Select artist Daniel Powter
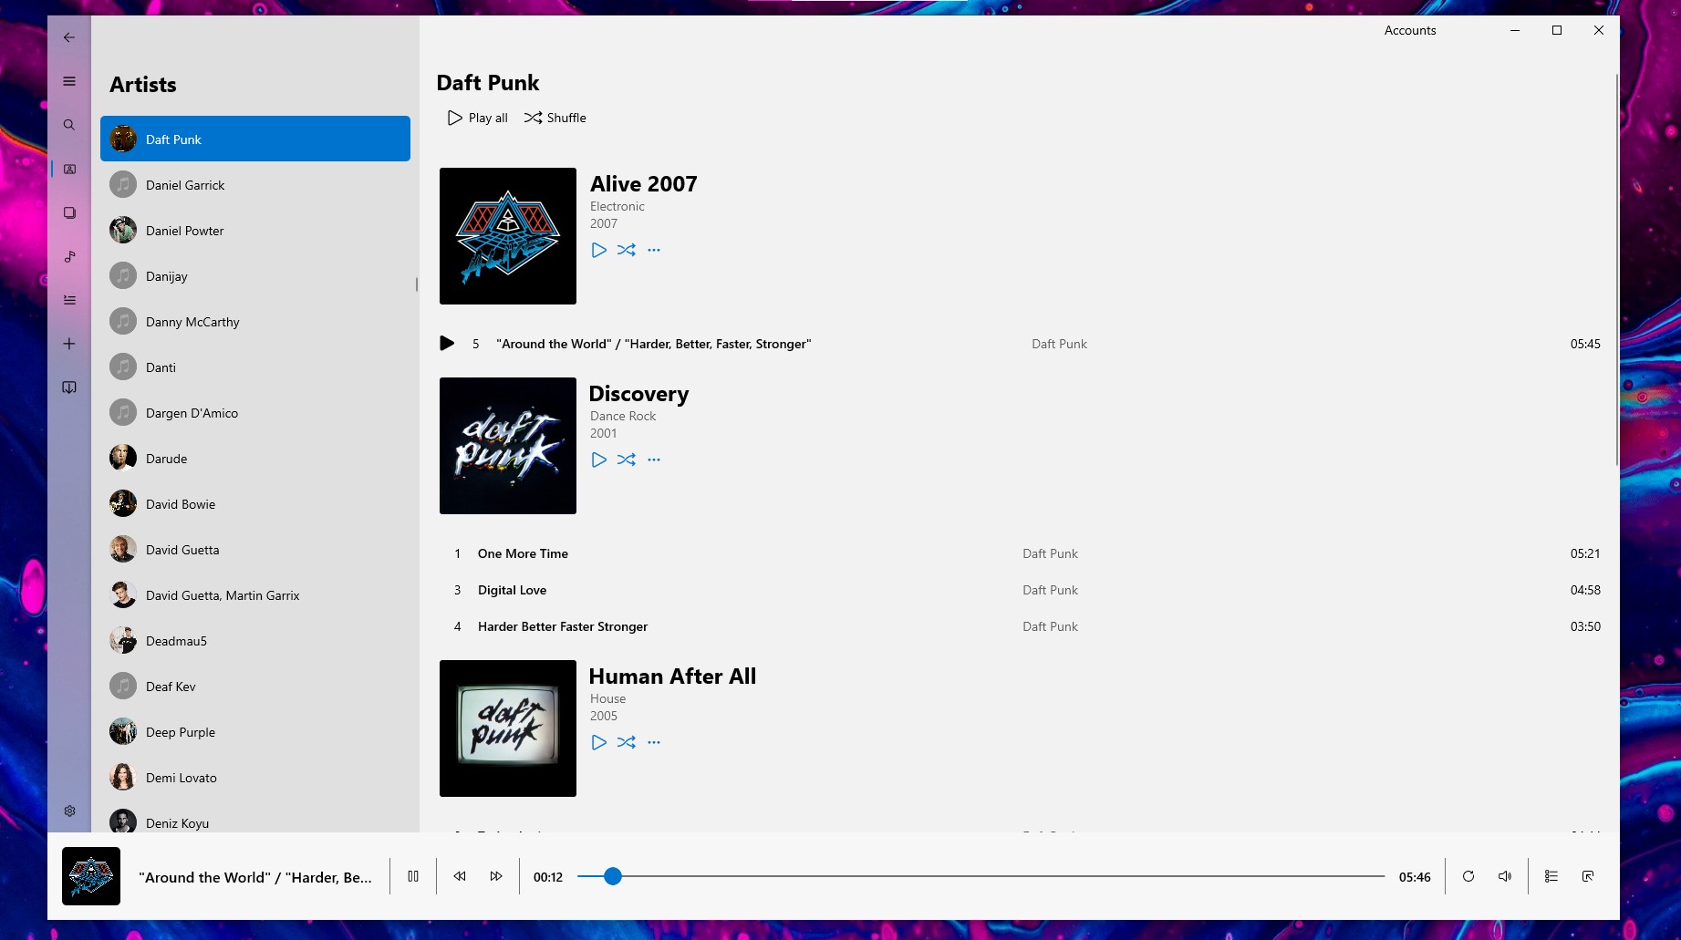Viewport: 1681px width, 940px height. point(255,230)
